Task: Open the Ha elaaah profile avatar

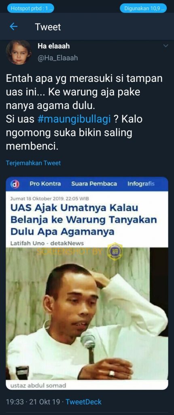Action: [x=18, y=52]
